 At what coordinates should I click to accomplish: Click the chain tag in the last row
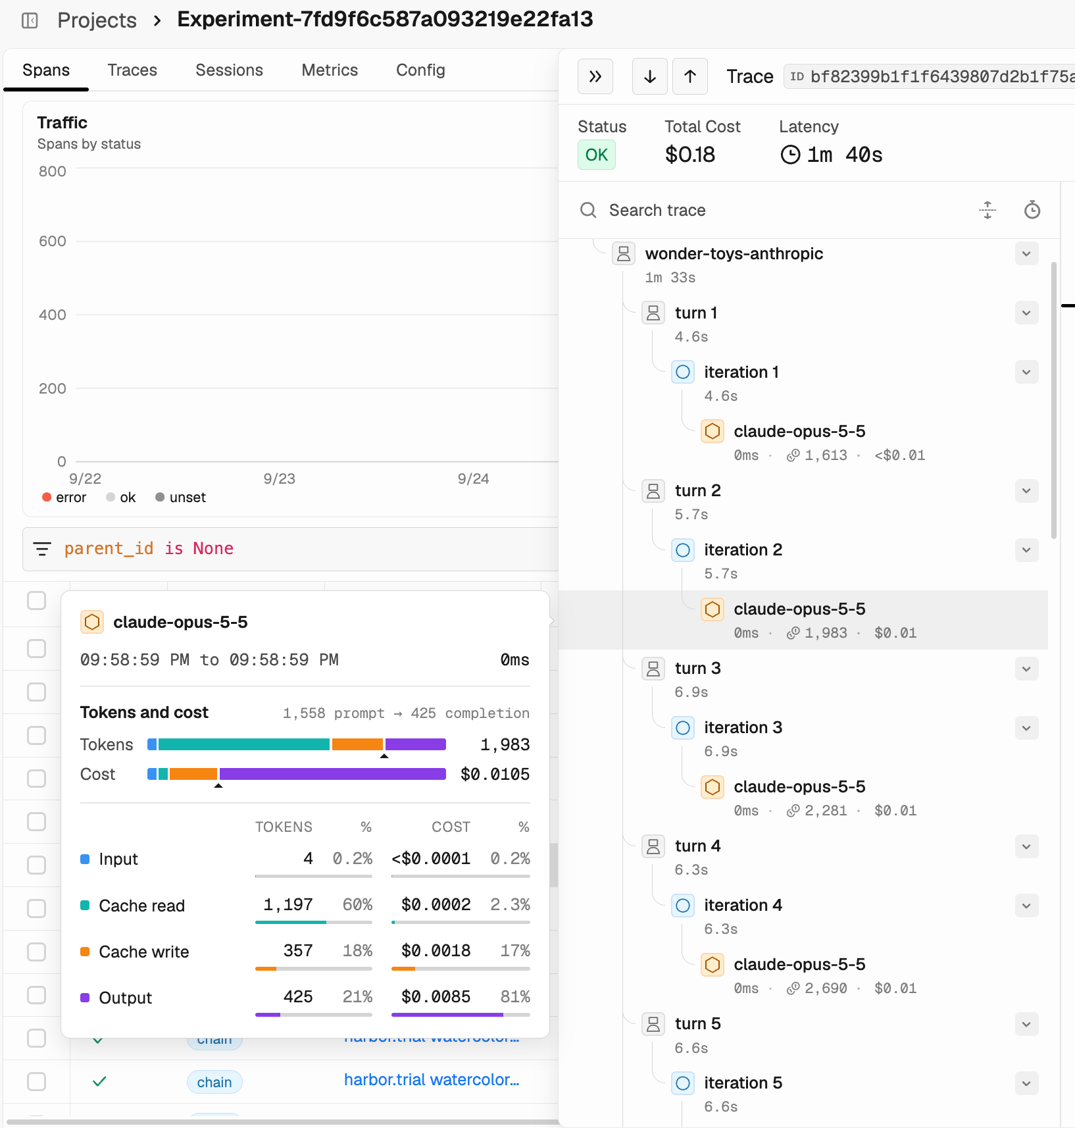click(x=214, y=1082)
